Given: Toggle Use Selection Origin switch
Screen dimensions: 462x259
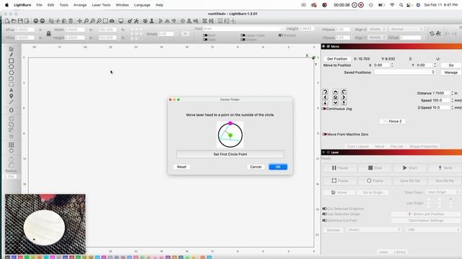Looking at the screenshot, I should (324, 214).
